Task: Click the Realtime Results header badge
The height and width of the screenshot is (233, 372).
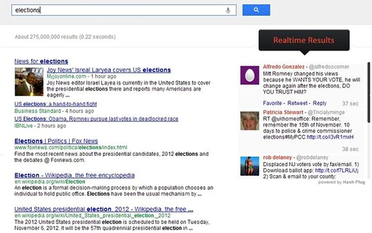Action: [x=304, y=40]
